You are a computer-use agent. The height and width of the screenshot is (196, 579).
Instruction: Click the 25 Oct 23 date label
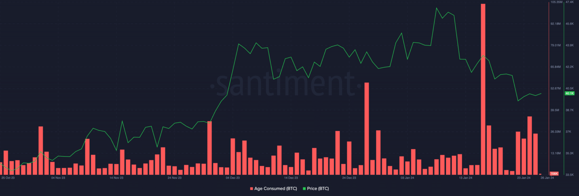8,177
